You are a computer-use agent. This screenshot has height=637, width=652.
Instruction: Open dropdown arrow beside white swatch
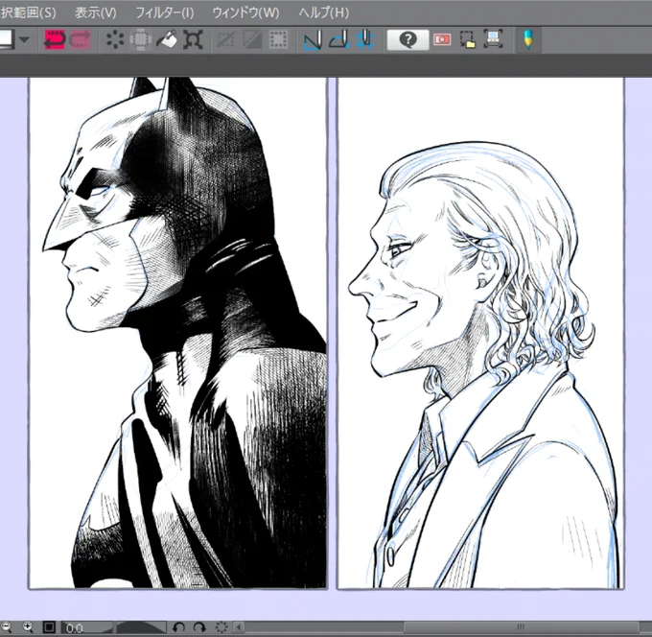tap(24, 40)
